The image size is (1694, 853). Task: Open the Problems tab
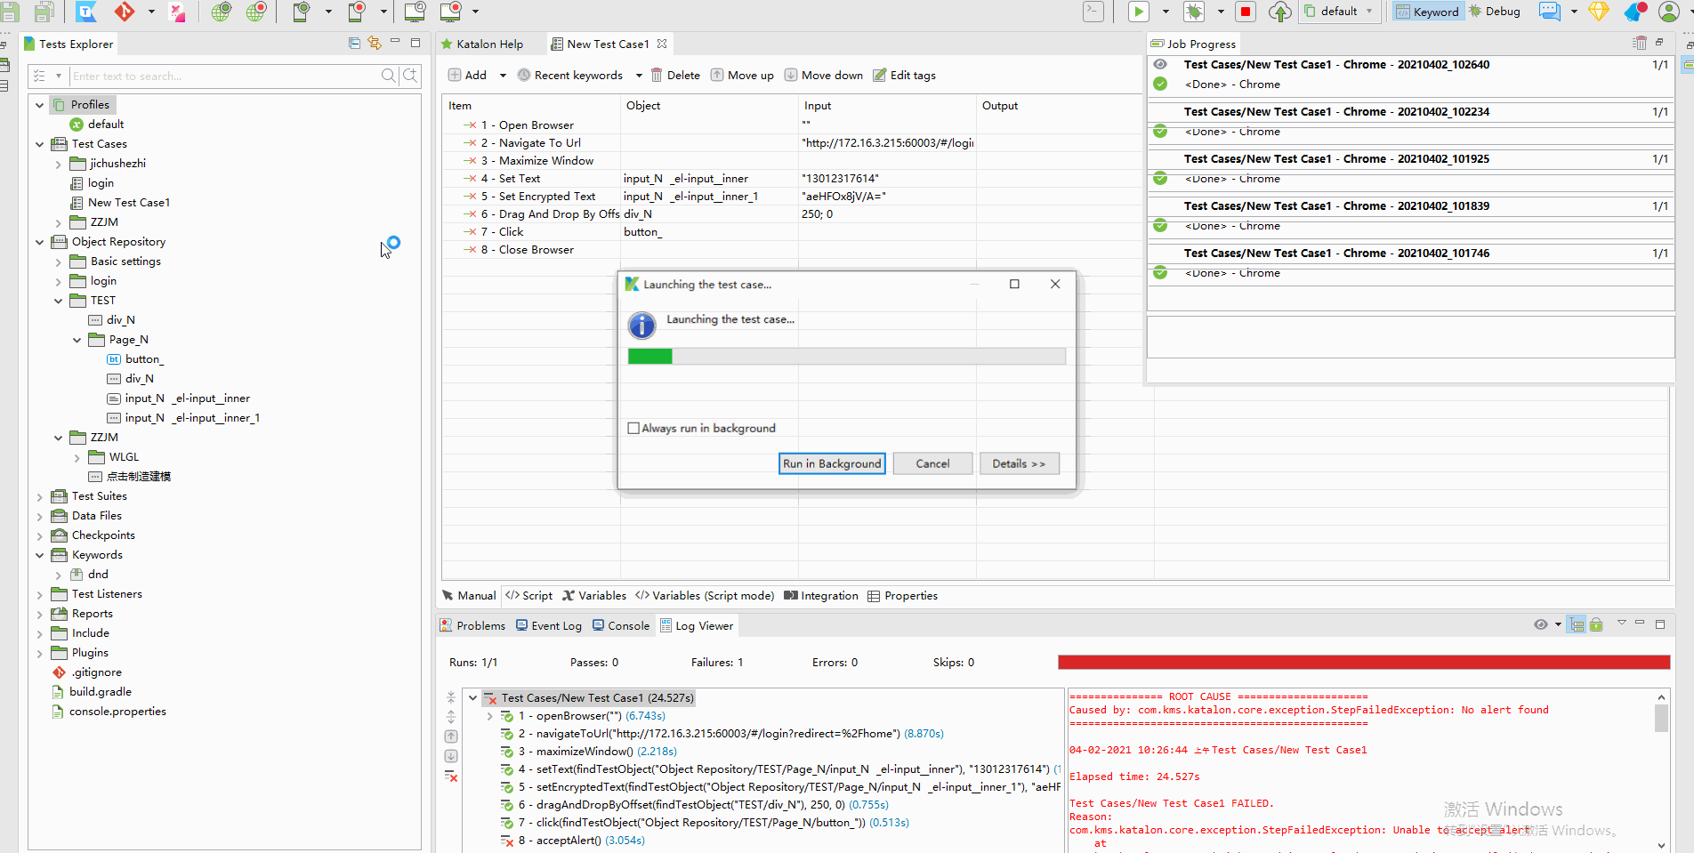pyautogui.click(x=472, y=626)
